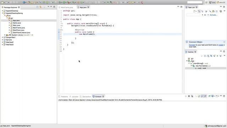Image resolution: width=227 pixels, height=128 pixels.
Task: Expand the Servers project
Action: click(x=2, y=40)
